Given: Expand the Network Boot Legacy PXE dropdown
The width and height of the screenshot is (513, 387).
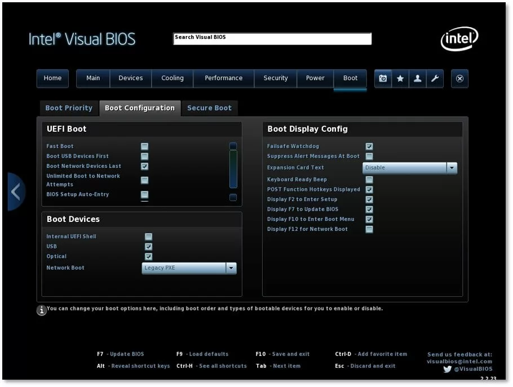Looking at the screenshot, I should click(x=231, y=268).
